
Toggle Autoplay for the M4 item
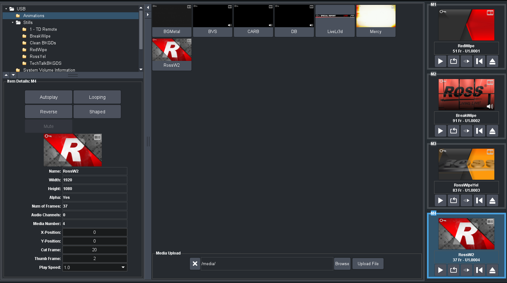click(x=49, y=97)
